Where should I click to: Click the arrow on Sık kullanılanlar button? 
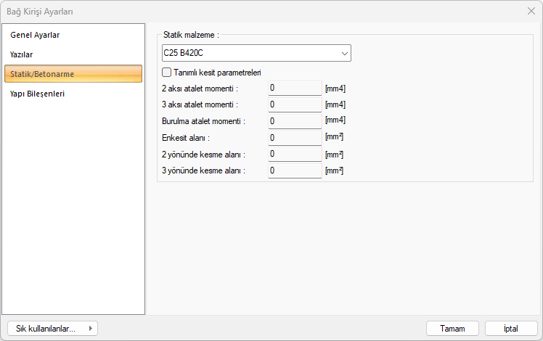click(90, 329)
